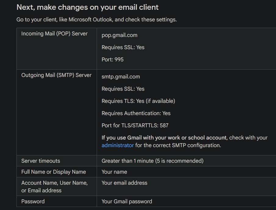
Task: Click 'Port for TLS/STARTTLS: 587' text
Action: (x=135, y=125)
